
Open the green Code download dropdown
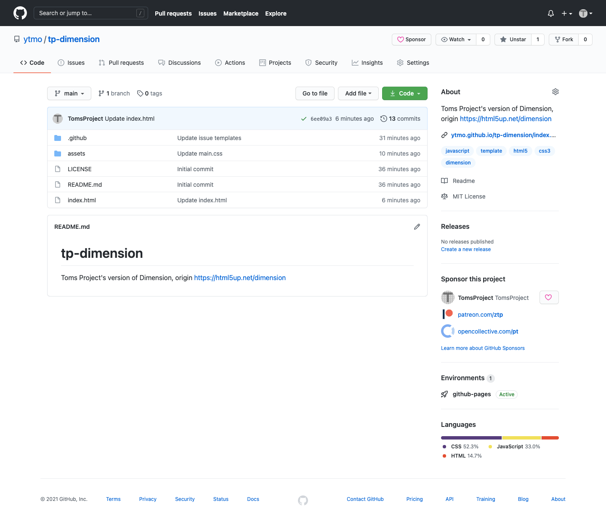pos(404,93)
